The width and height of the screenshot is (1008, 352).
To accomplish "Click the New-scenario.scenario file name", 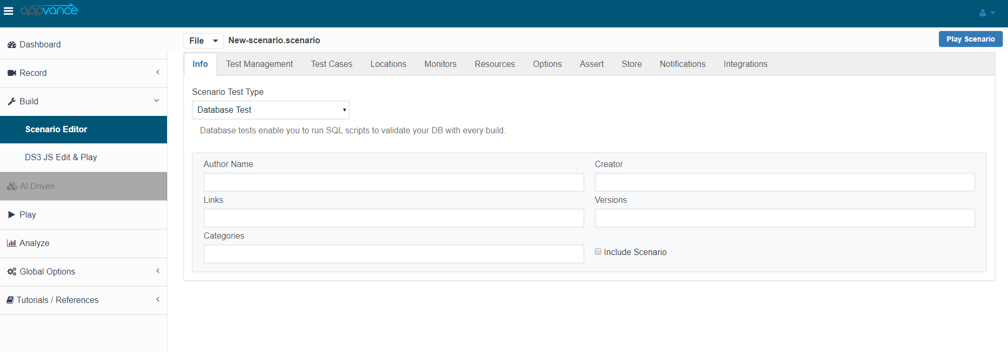I will [x=274, y=41].
